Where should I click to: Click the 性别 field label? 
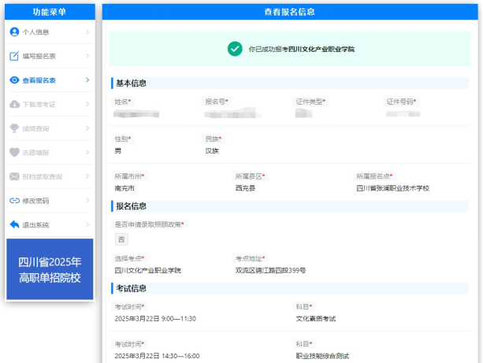[123, 139]
